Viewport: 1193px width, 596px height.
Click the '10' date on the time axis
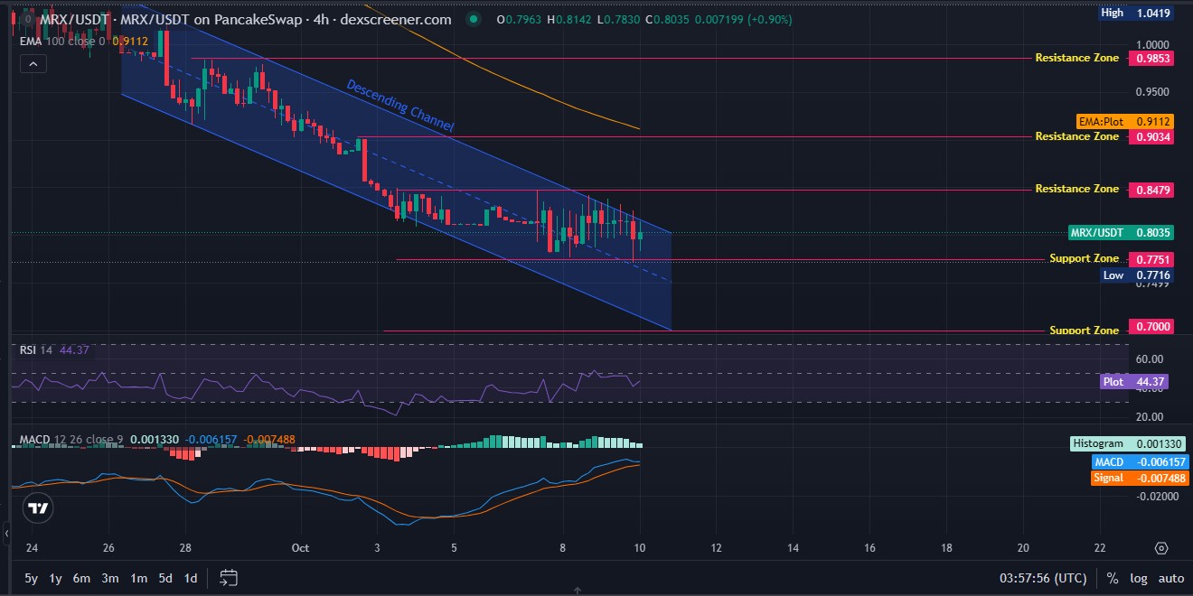point(639,548)
